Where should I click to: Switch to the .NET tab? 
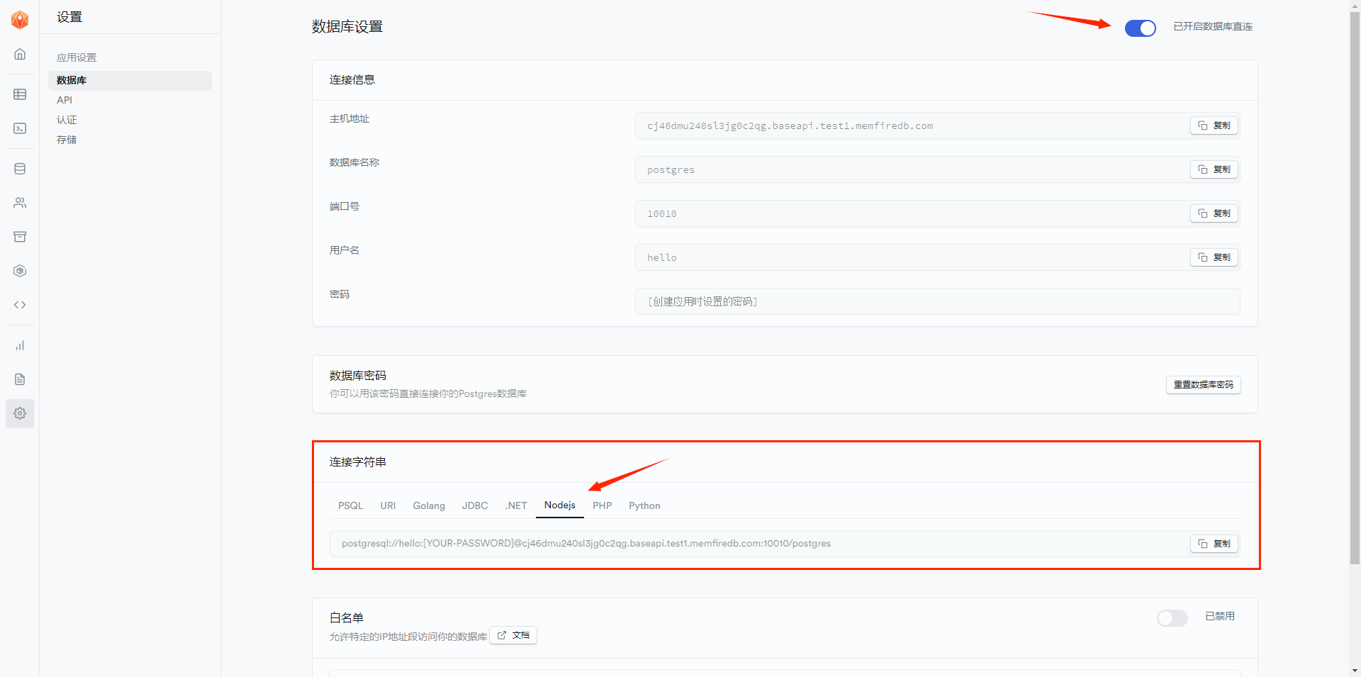tap(516, 505)
